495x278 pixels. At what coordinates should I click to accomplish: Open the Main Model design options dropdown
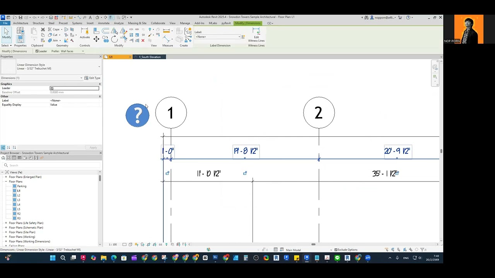(308, 250)
